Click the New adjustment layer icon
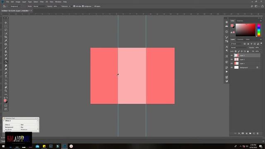 pos(246,133)
